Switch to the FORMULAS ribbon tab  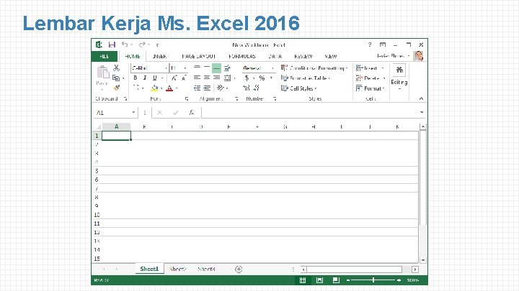pyautogui.click(x=242, y=57)
